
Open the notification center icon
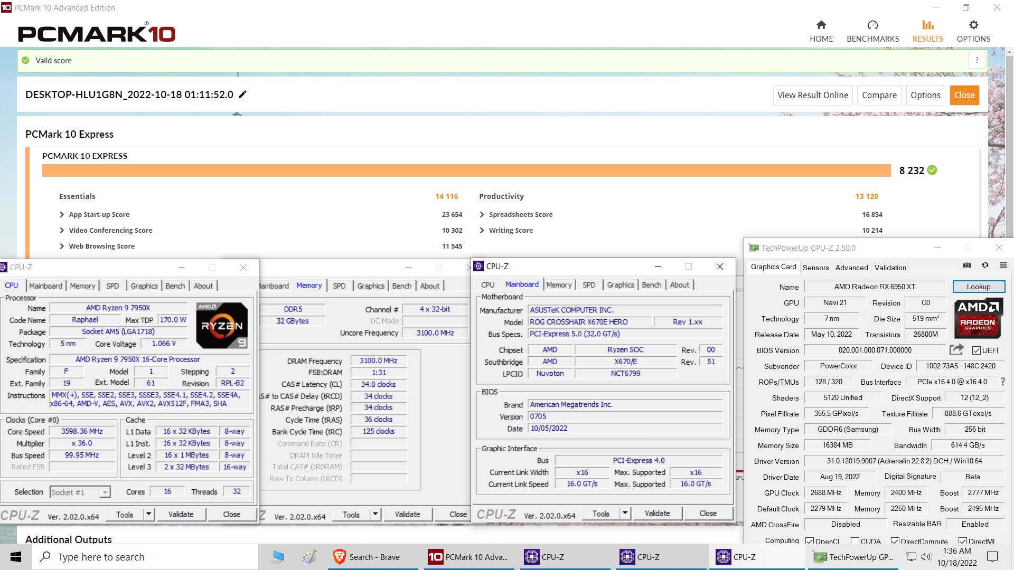tap(992, 557)
